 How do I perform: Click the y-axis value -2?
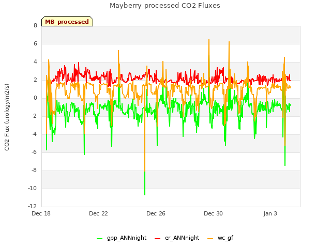coord(34,116)
